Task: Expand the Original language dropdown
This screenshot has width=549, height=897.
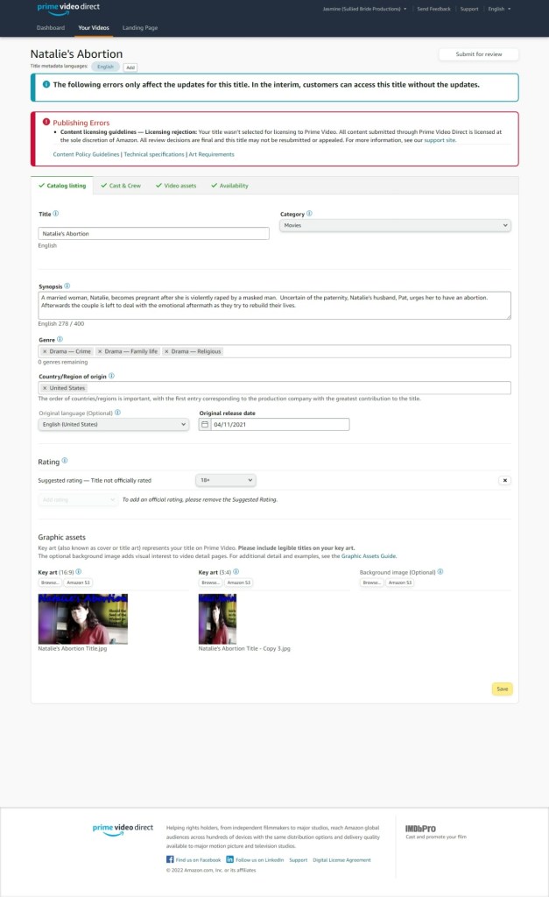Action: click(113, 425)
